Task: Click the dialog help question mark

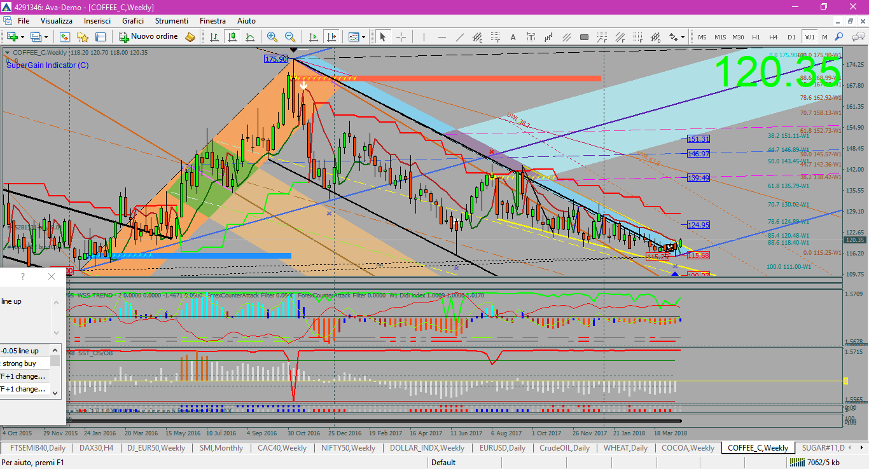Action: 23,276
